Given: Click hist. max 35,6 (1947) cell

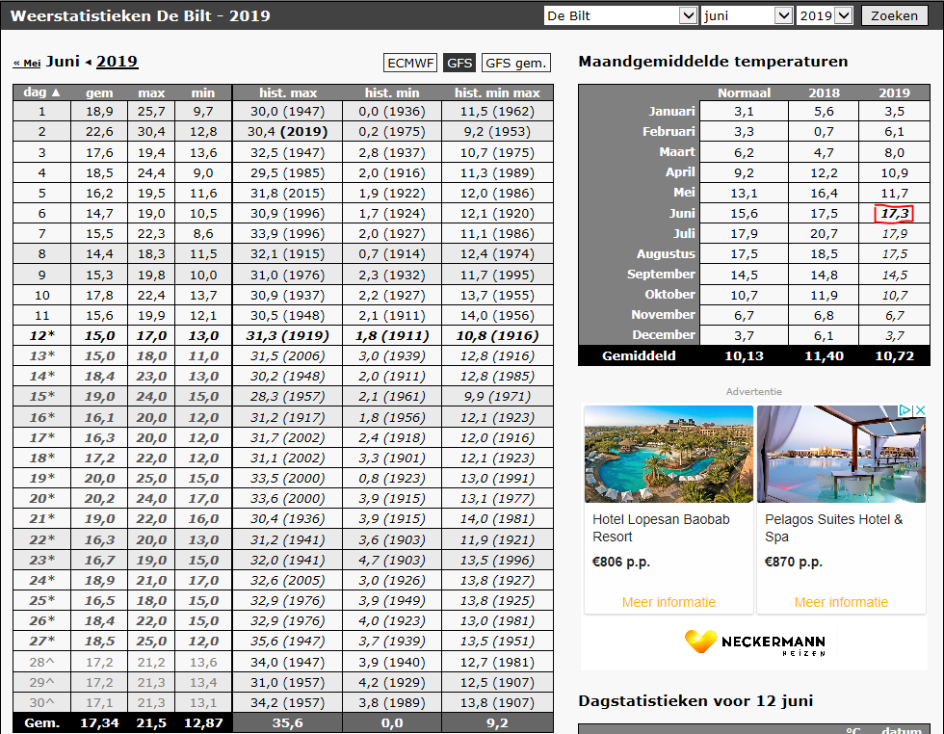Looking at the screenshot, I should click(288, 642).
